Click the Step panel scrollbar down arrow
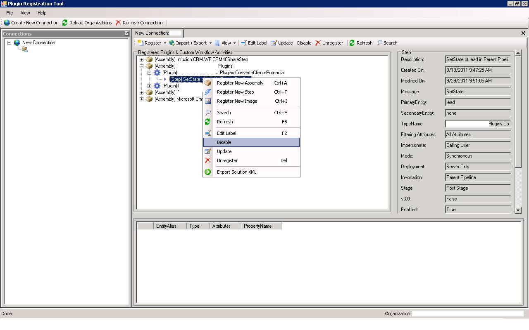The width and height of the screenshot is (529, 330). (x=518, y=210)
